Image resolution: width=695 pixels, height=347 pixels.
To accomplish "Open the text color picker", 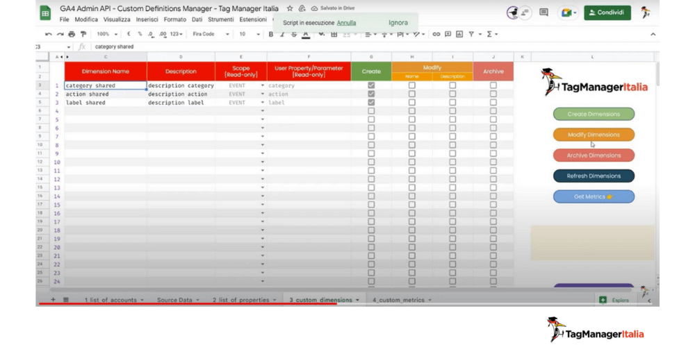I will 305,35.
